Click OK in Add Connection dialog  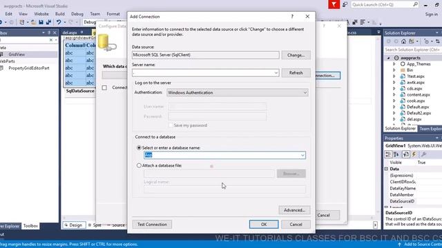point(264,225)
